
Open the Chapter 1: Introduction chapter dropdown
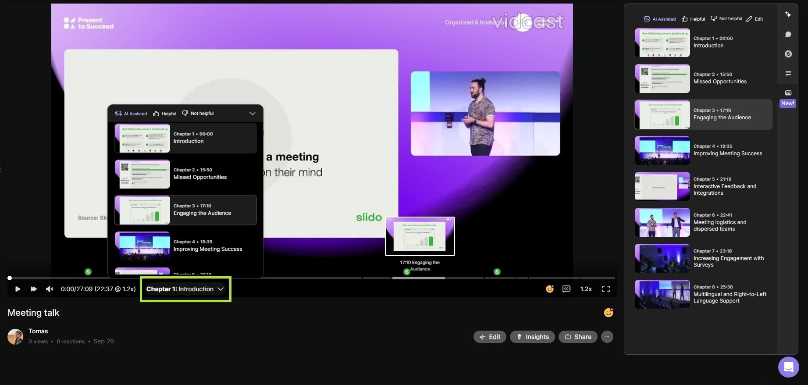coord(185,289)
